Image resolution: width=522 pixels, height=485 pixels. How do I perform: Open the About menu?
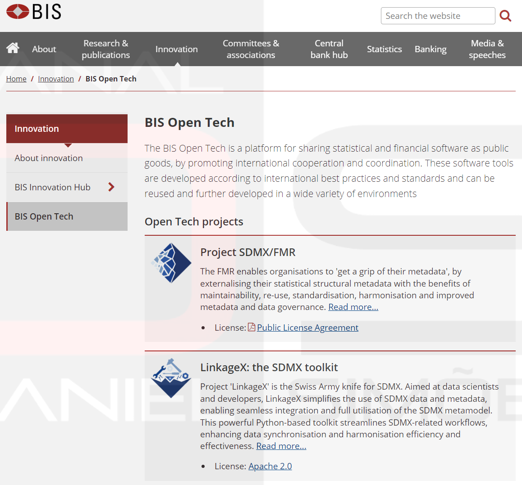pos(44,49)
